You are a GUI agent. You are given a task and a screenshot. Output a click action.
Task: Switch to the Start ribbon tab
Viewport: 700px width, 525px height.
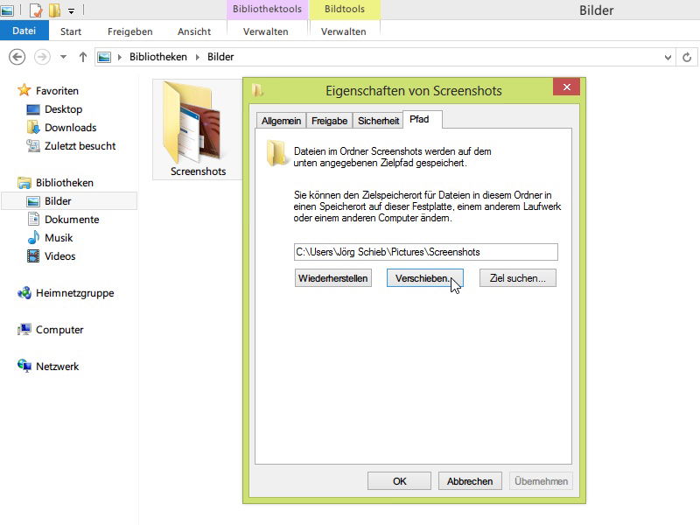click(71, 31)
